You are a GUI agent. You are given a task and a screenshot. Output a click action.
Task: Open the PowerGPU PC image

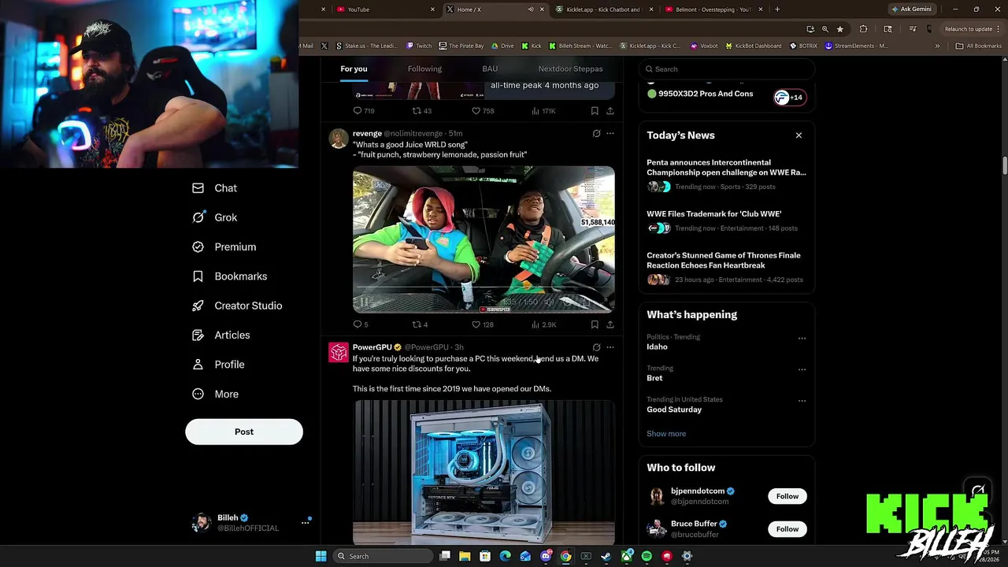(x=484, y=472)
